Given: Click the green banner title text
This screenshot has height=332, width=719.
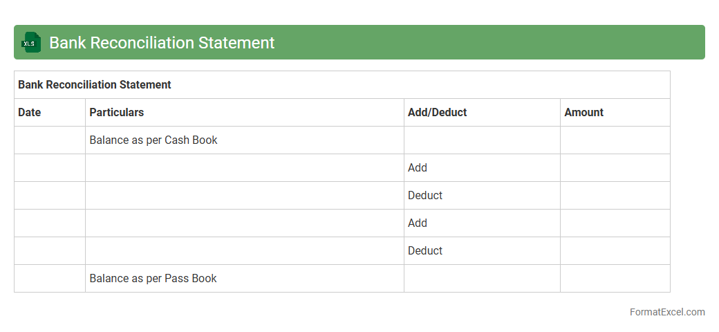Looking at the screenshot, I should [x=162, y=43].
